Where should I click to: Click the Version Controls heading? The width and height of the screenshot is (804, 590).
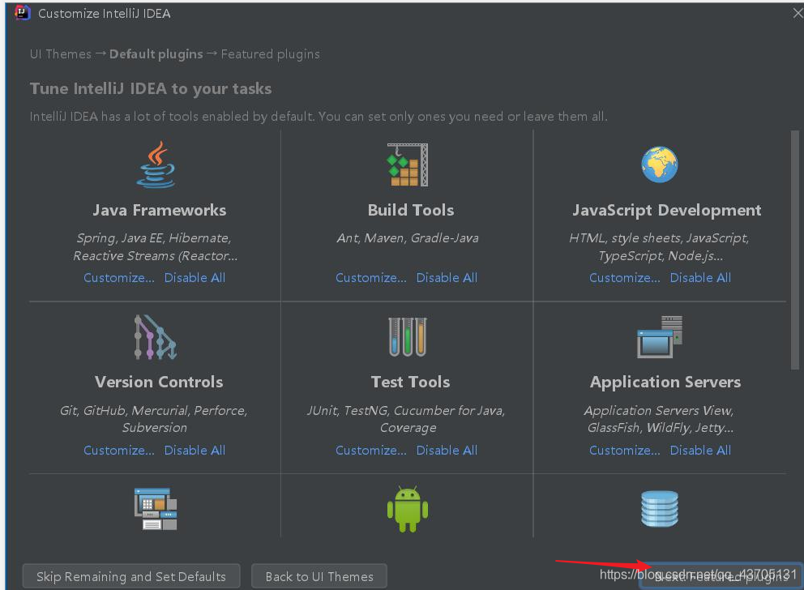tap(159, 382)
